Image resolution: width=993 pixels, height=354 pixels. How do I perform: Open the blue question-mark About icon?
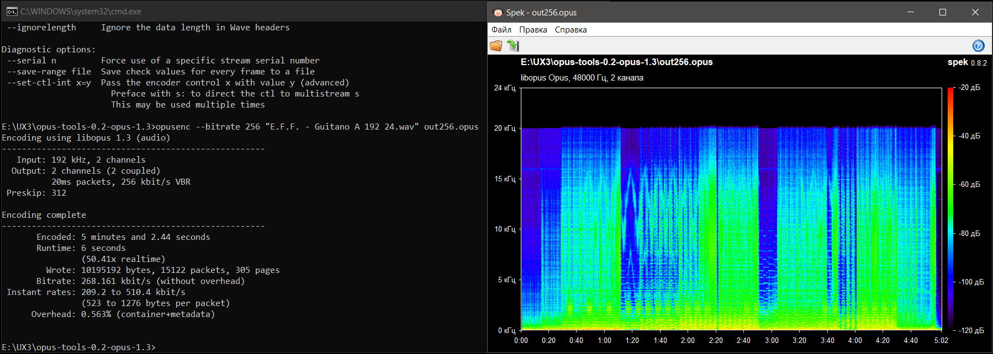click(978, 46)
